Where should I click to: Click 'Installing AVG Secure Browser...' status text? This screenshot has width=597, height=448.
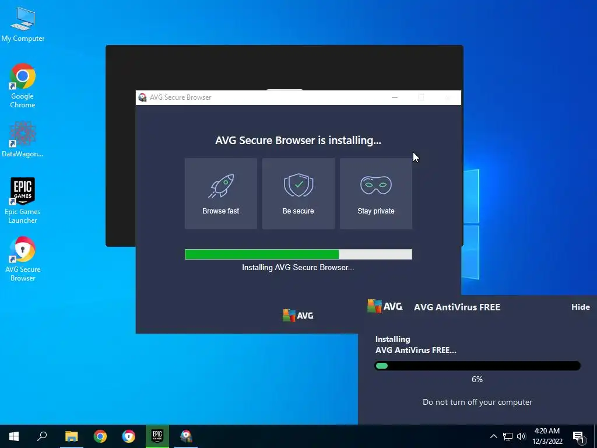[x=298, y=267]
